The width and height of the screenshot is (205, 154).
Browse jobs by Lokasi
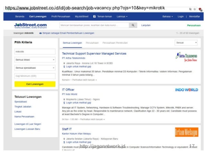coord(18,112)
